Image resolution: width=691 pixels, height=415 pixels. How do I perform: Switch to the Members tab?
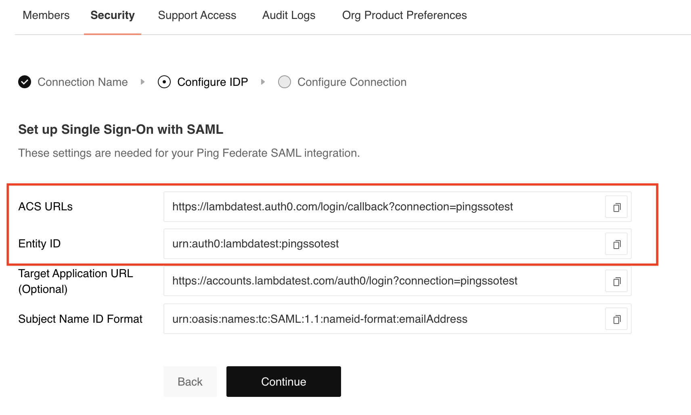click(46, 15)
